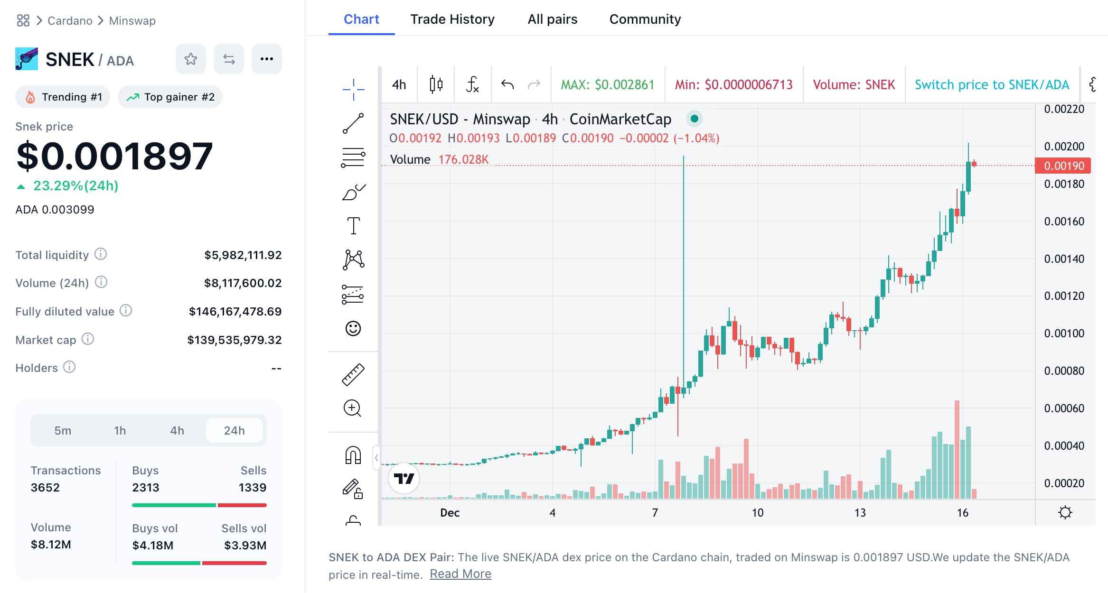Click the Volume 176.028K indicator legend
Image resolution: width=1108 pixels, height=593 pixels.
pyautogui.click(x=439, y=159)
